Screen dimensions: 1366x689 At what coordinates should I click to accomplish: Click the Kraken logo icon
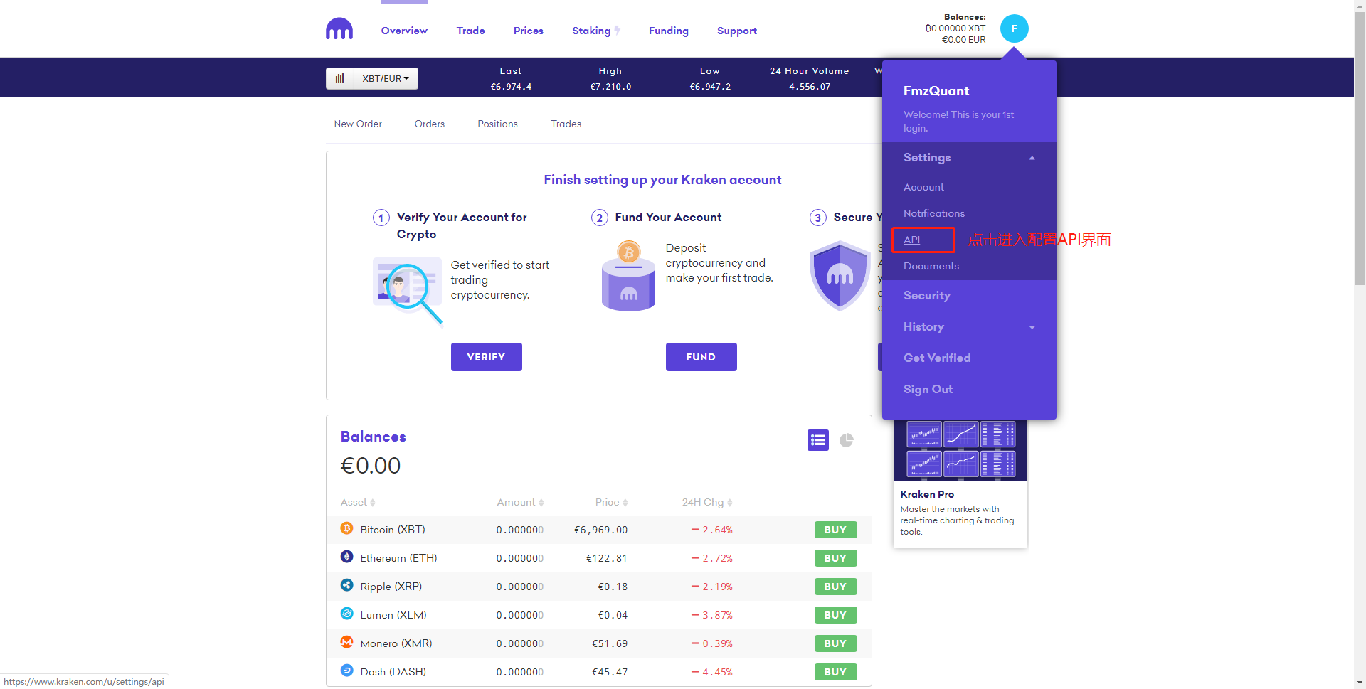coord(339,28)
